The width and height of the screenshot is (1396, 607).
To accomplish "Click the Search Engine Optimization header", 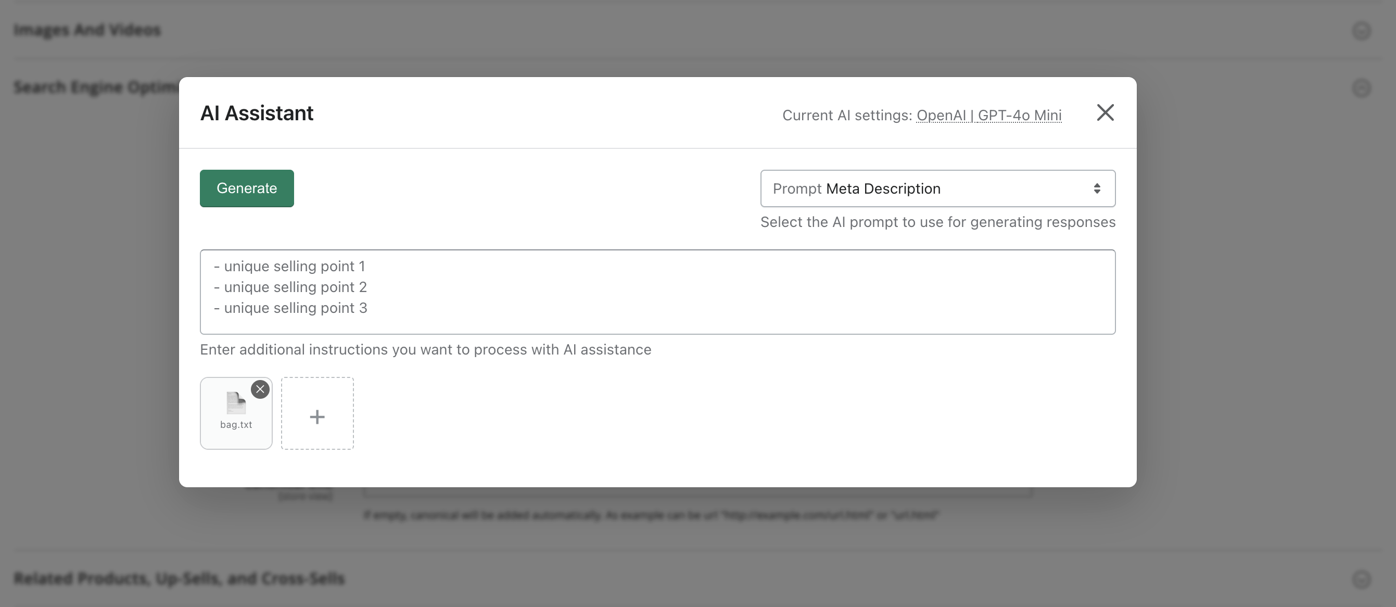I will point(96,87).
